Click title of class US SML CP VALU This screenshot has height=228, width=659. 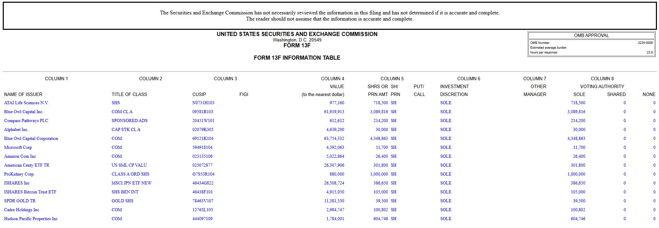(129, 165)
